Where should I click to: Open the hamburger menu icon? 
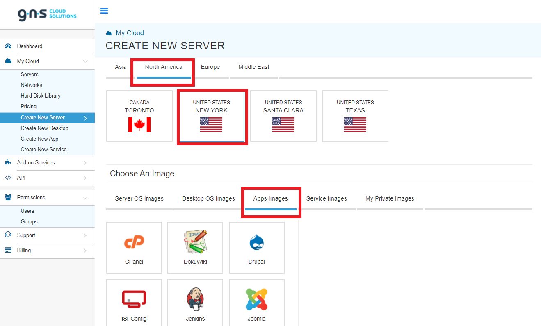click(104, 11)
